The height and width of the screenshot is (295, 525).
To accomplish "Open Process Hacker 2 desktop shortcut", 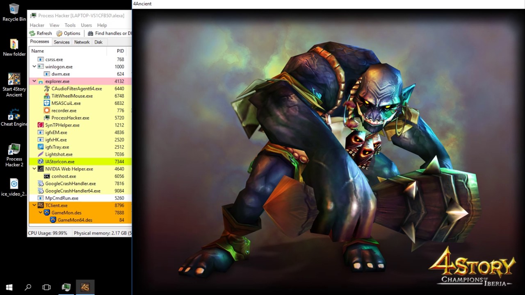I will coord(14,155).
